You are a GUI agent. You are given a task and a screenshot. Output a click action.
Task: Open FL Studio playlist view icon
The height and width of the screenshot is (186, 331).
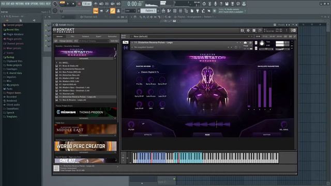(163, 10)
